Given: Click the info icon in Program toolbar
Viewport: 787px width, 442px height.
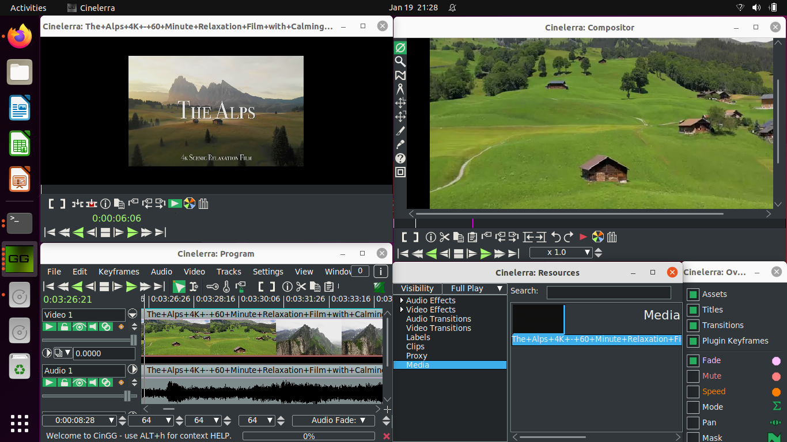Looking at the screenshot, I should [x=287, y=287].
